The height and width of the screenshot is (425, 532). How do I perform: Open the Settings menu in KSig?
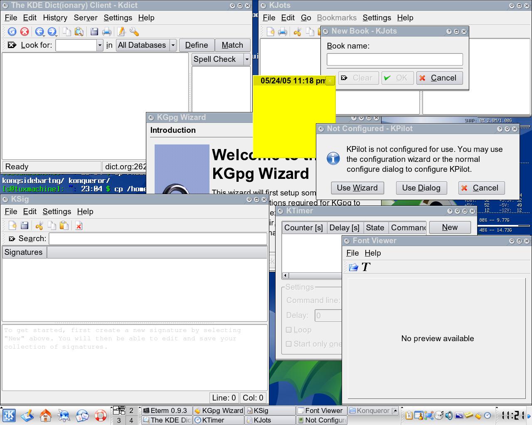(57, 212)
